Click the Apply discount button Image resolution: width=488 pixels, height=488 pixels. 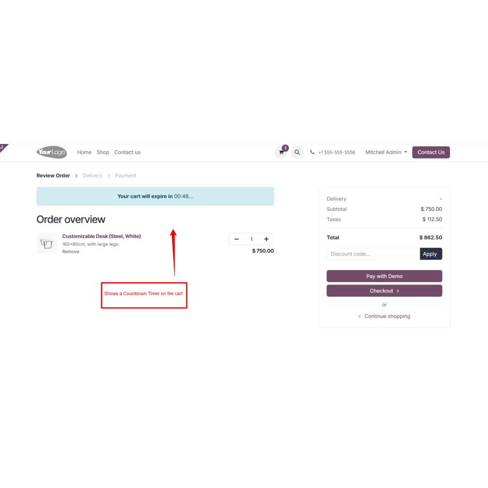pos(431,254)
